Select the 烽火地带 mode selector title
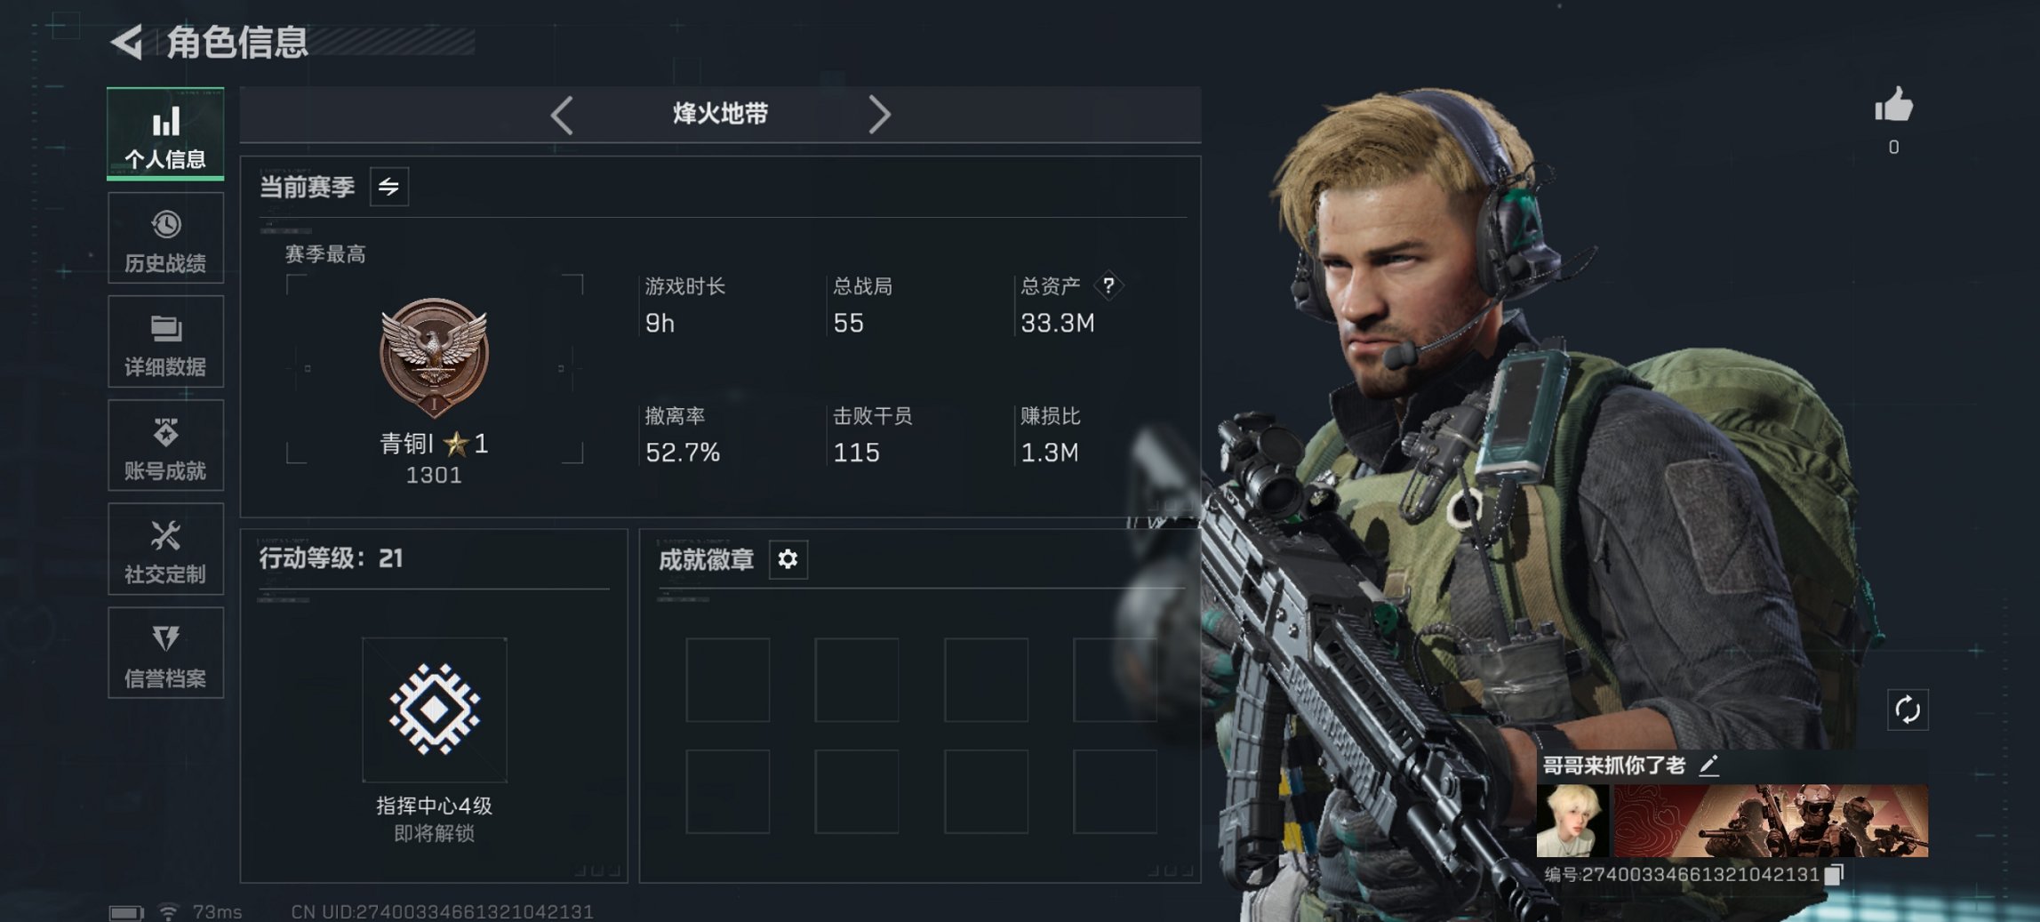Image resolution: width=2040 pixels, height=922 pixels. [x=720, y=114]
